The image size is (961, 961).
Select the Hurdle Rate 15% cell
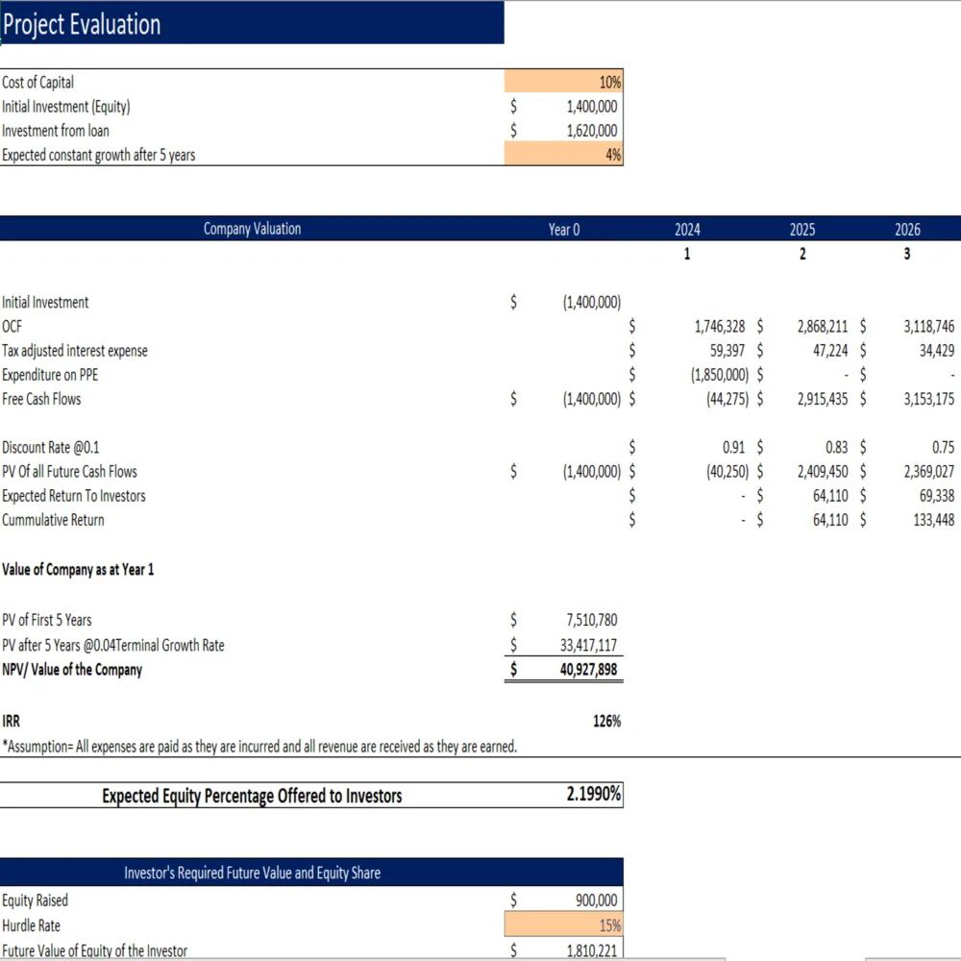pyautogui.click(x=564, y=925)
